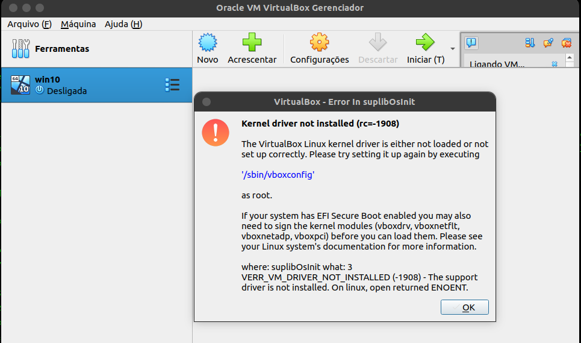The height and width of the screenshot is (343, 581).
Task: Start the VM with Iniciar arrow
Action: (x=425, y=42)
